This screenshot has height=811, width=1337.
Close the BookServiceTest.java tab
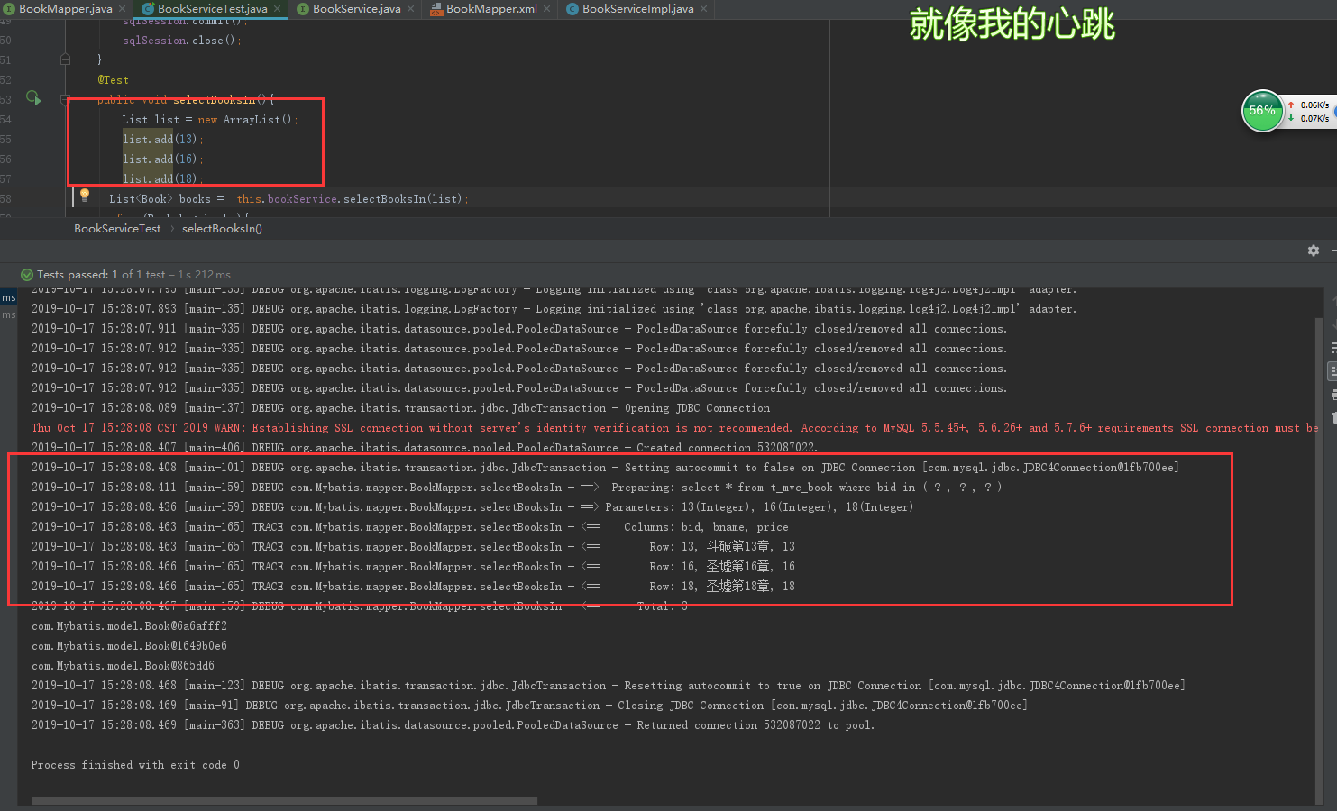pos(278,9)
